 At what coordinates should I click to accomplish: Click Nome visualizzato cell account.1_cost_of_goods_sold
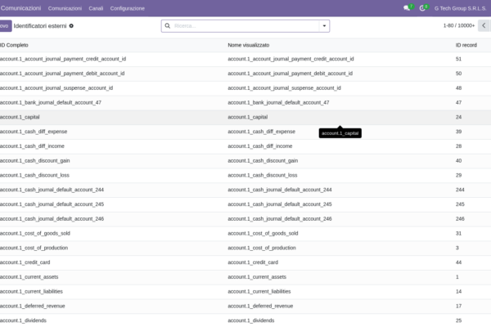coord(263,233)
